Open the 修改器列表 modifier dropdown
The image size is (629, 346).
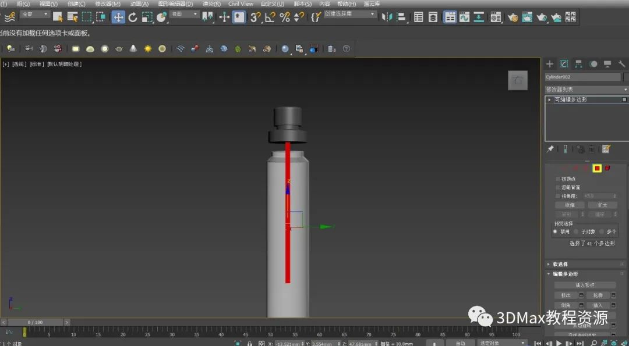click(586, 90)
